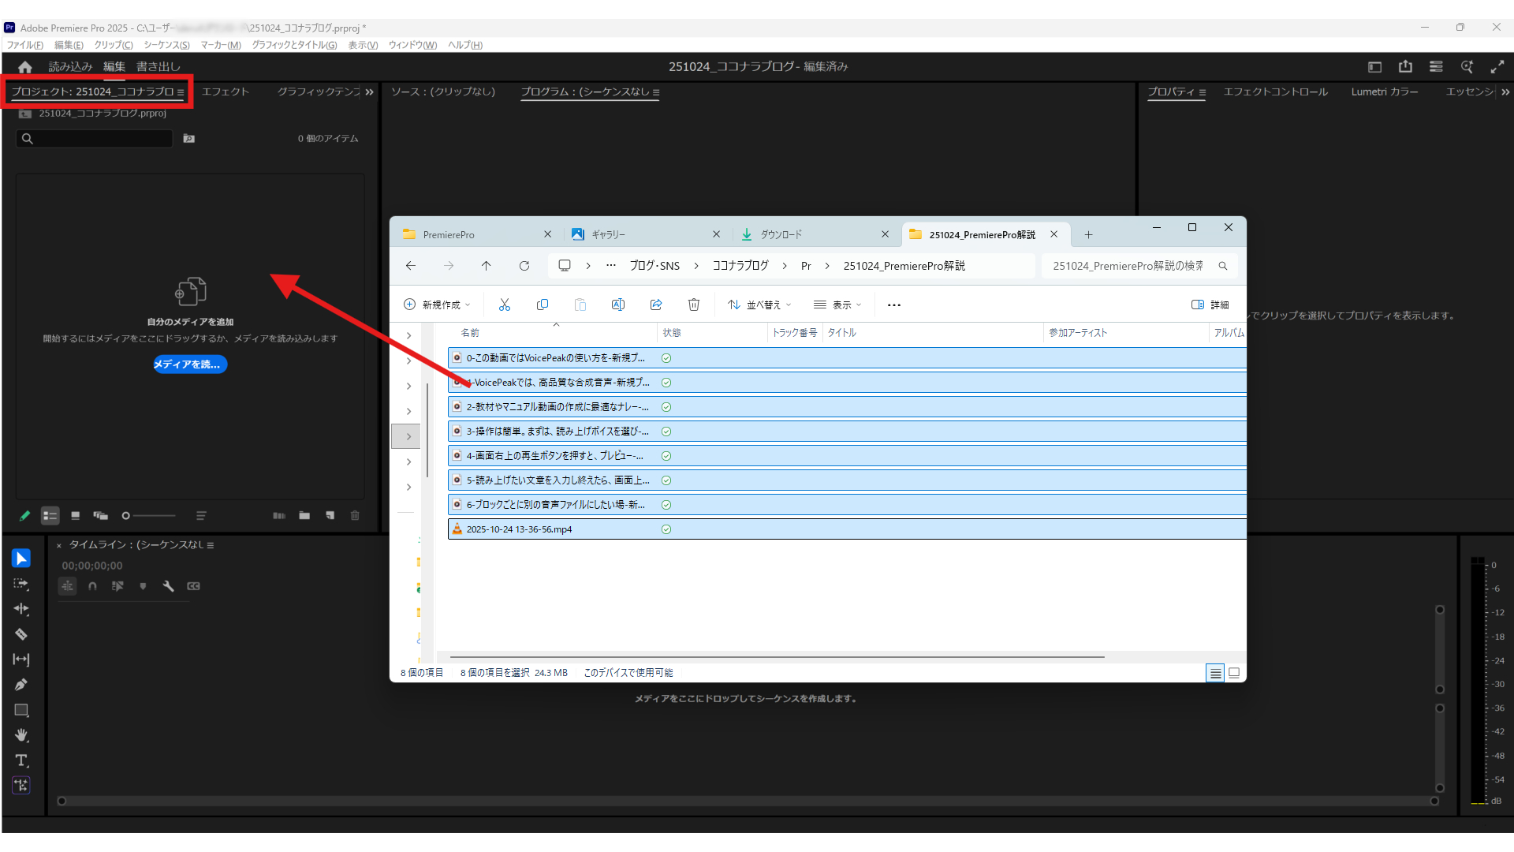Open the Program monitor panel menu
The image size is (1514, 852).
click(656, 92)
